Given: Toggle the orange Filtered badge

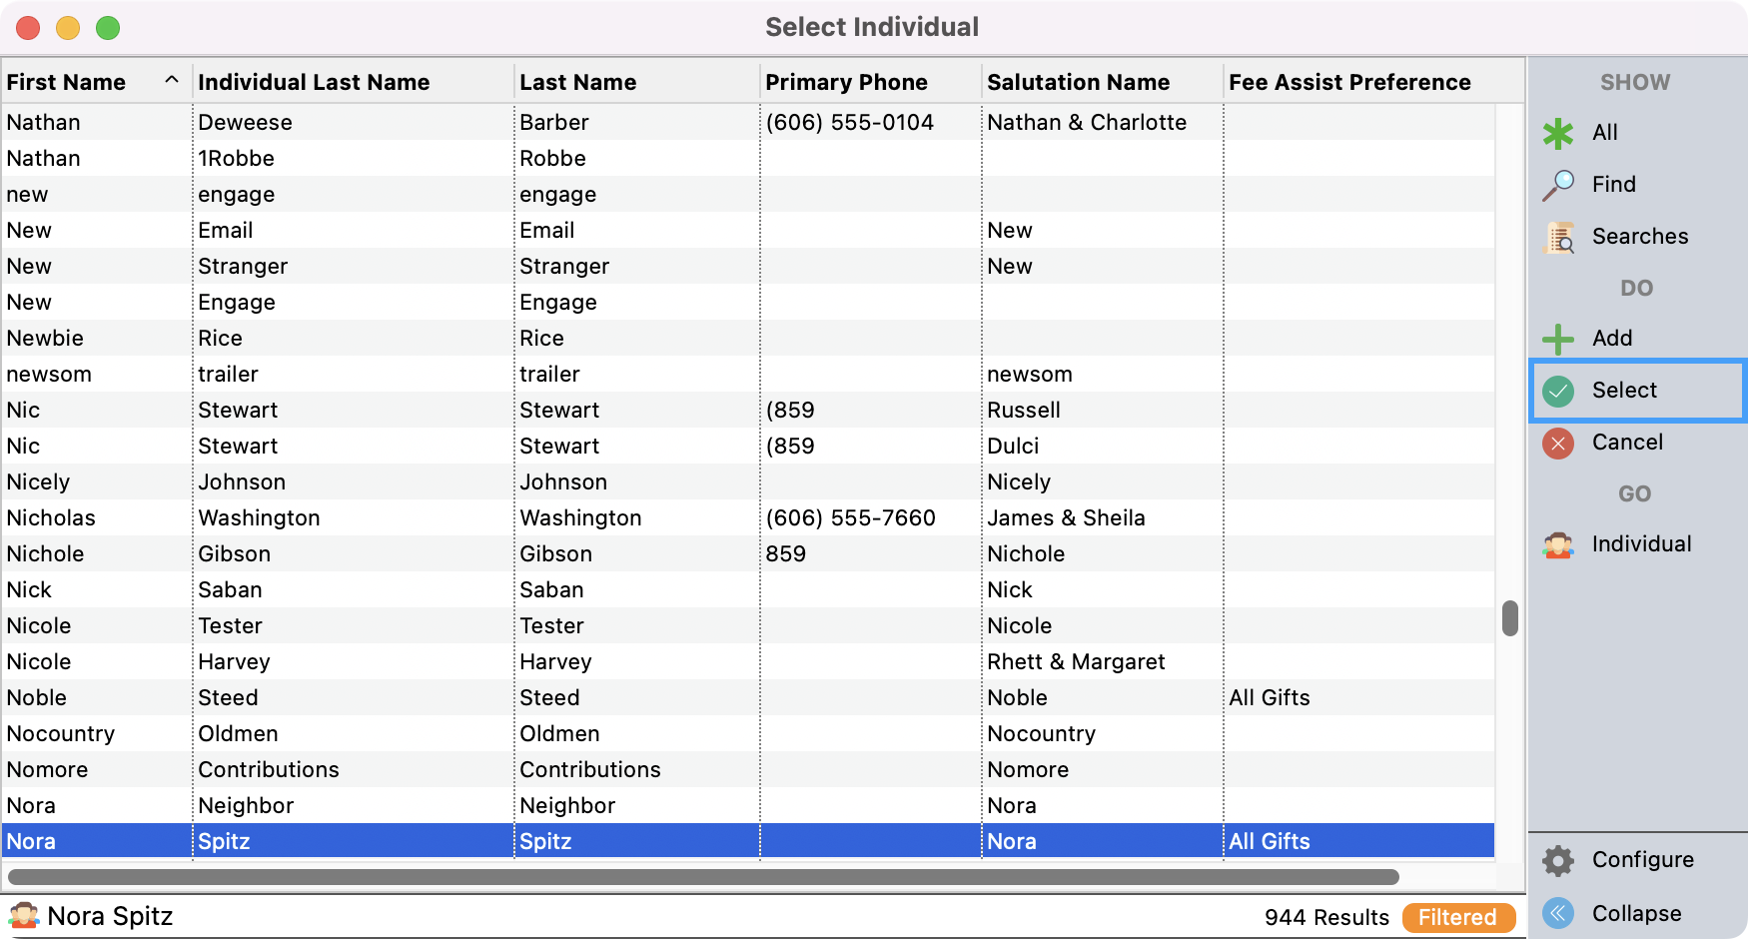Looking at the screenshot, I should coord(1457,917).
